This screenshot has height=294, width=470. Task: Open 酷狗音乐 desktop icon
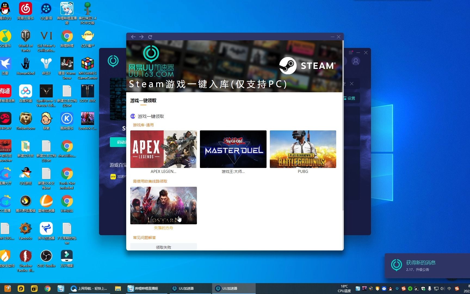click(67, 121)
